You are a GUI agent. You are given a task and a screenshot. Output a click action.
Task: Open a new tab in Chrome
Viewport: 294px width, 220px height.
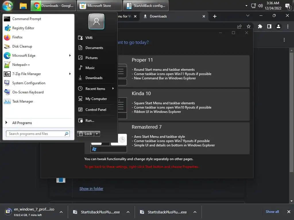(x=215, y=16)
